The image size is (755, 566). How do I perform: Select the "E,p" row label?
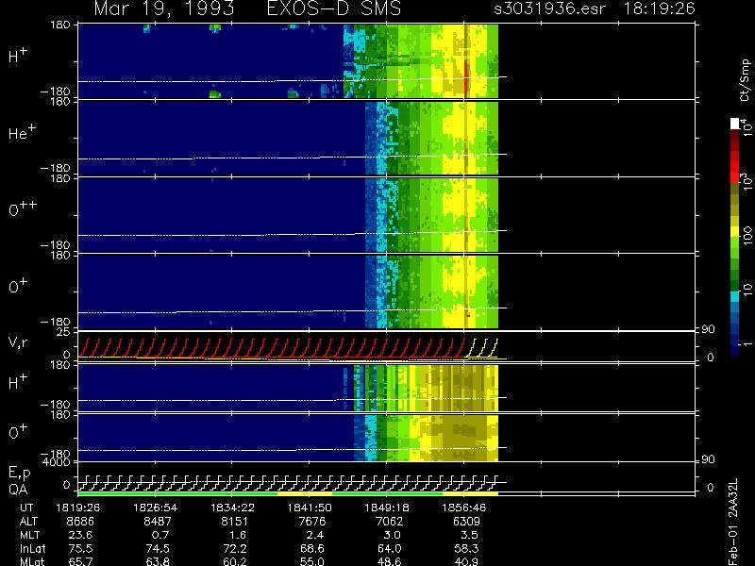(x=19, y=474)
